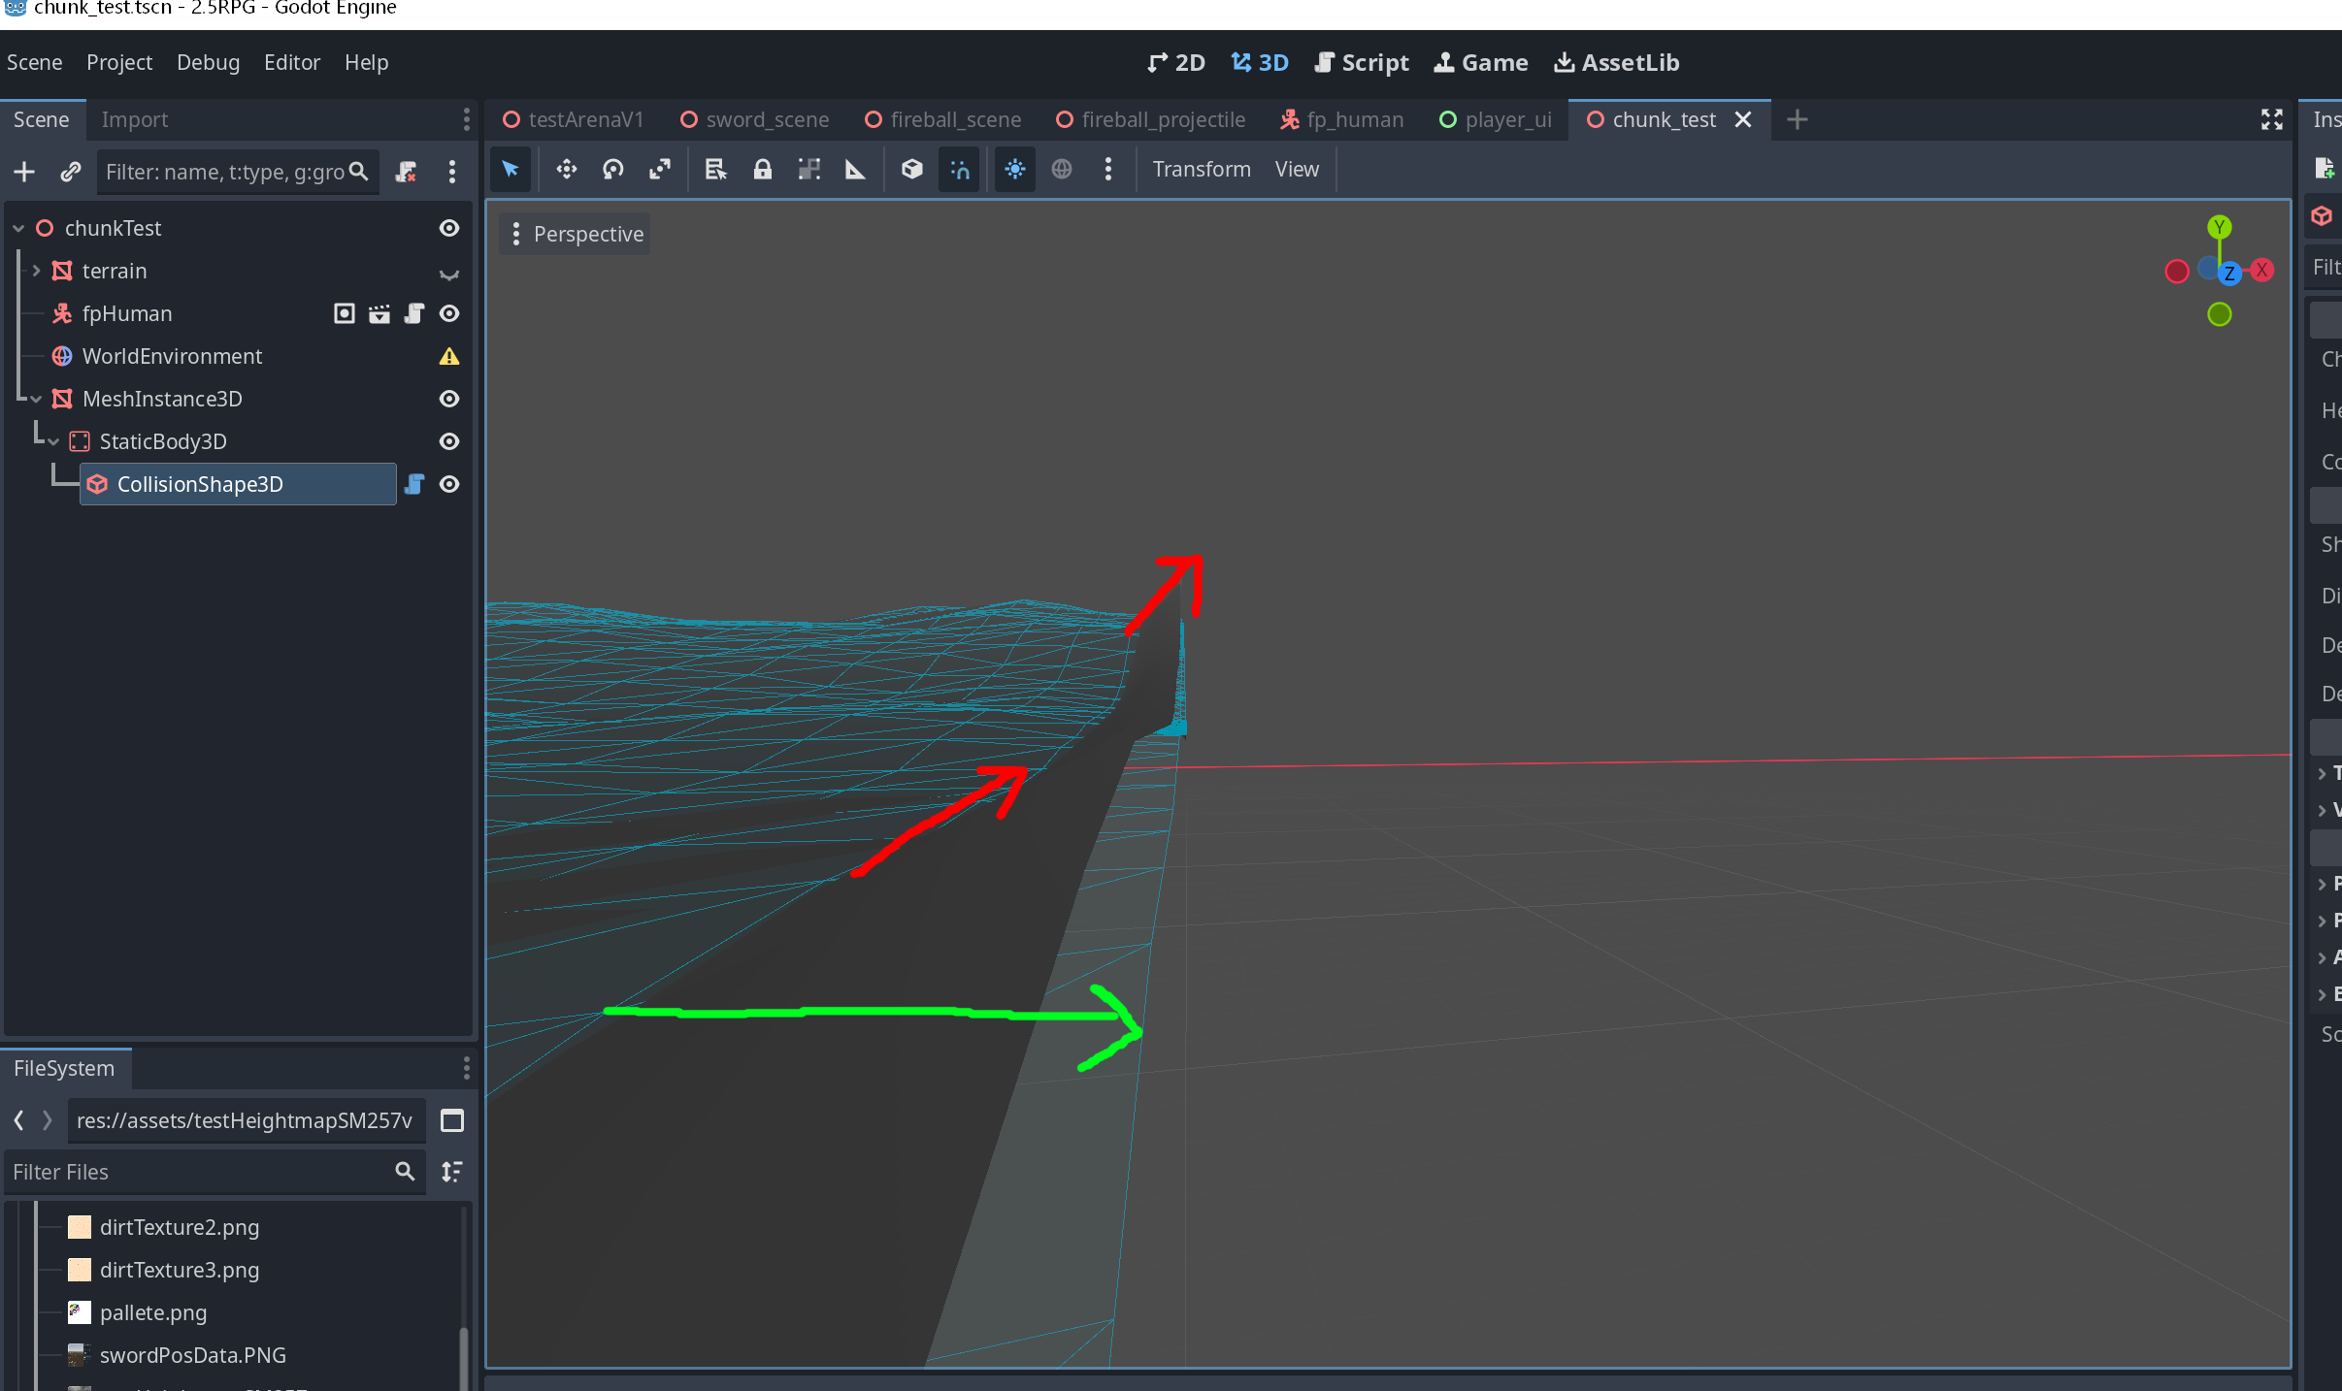2342x1391 pixels.
Task: Click the lock selected node icon
Action: tap(762, 170)
